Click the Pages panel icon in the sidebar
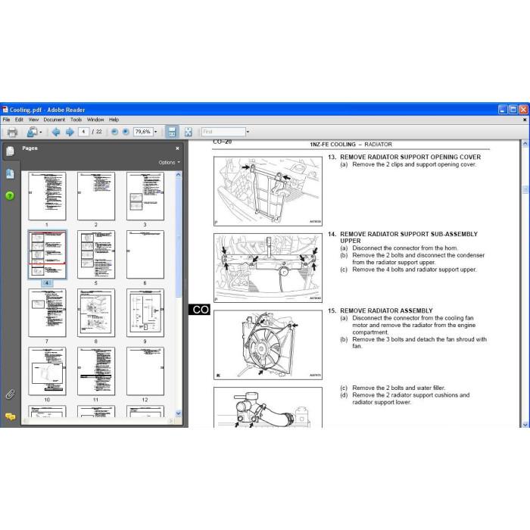The height and width of the screenshot is (530, 530). click(10, 151)
